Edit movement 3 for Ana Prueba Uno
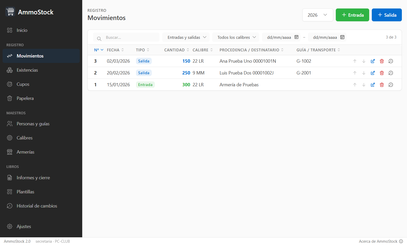The height and width of the screenshot is (245, 407). pos(373,61)
